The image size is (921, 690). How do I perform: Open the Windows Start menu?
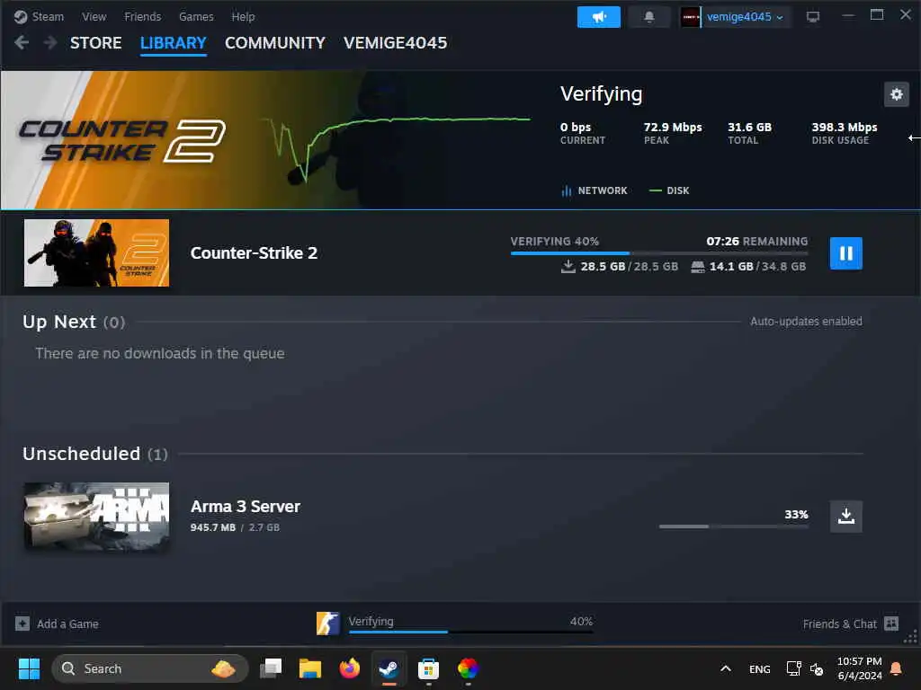[29, 668]
